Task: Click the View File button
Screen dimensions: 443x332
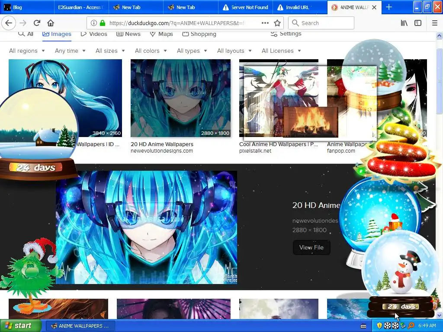Action: pos(311,247)
